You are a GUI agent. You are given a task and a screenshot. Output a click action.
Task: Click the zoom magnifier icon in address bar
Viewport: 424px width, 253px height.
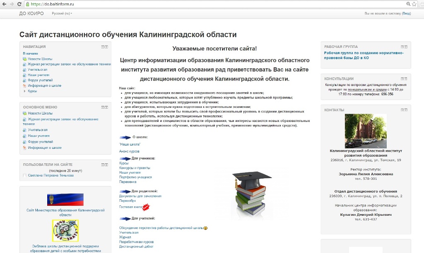(408, 4)
